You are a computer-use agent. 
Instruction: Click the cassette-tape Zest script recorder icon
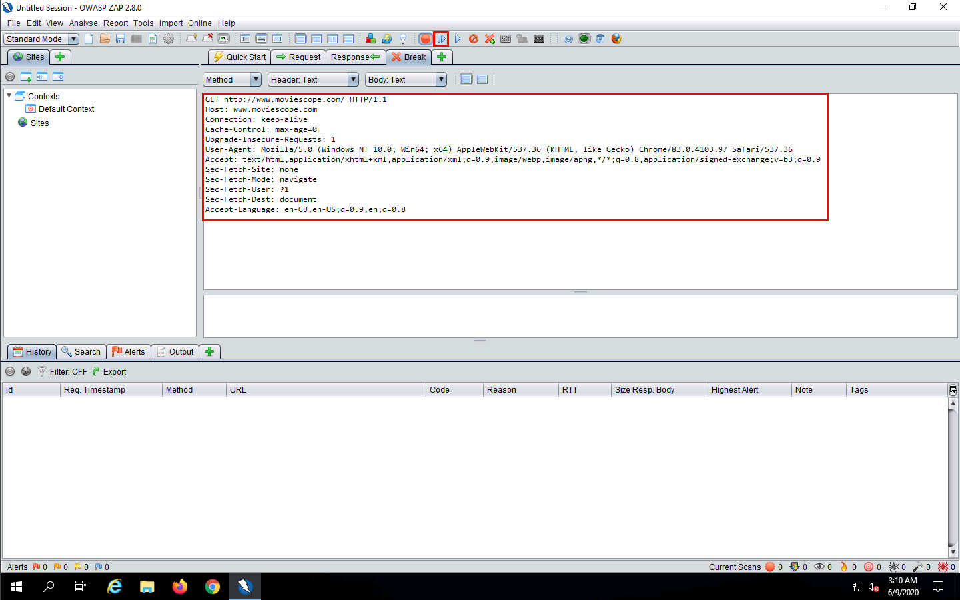tap(539, 39)
